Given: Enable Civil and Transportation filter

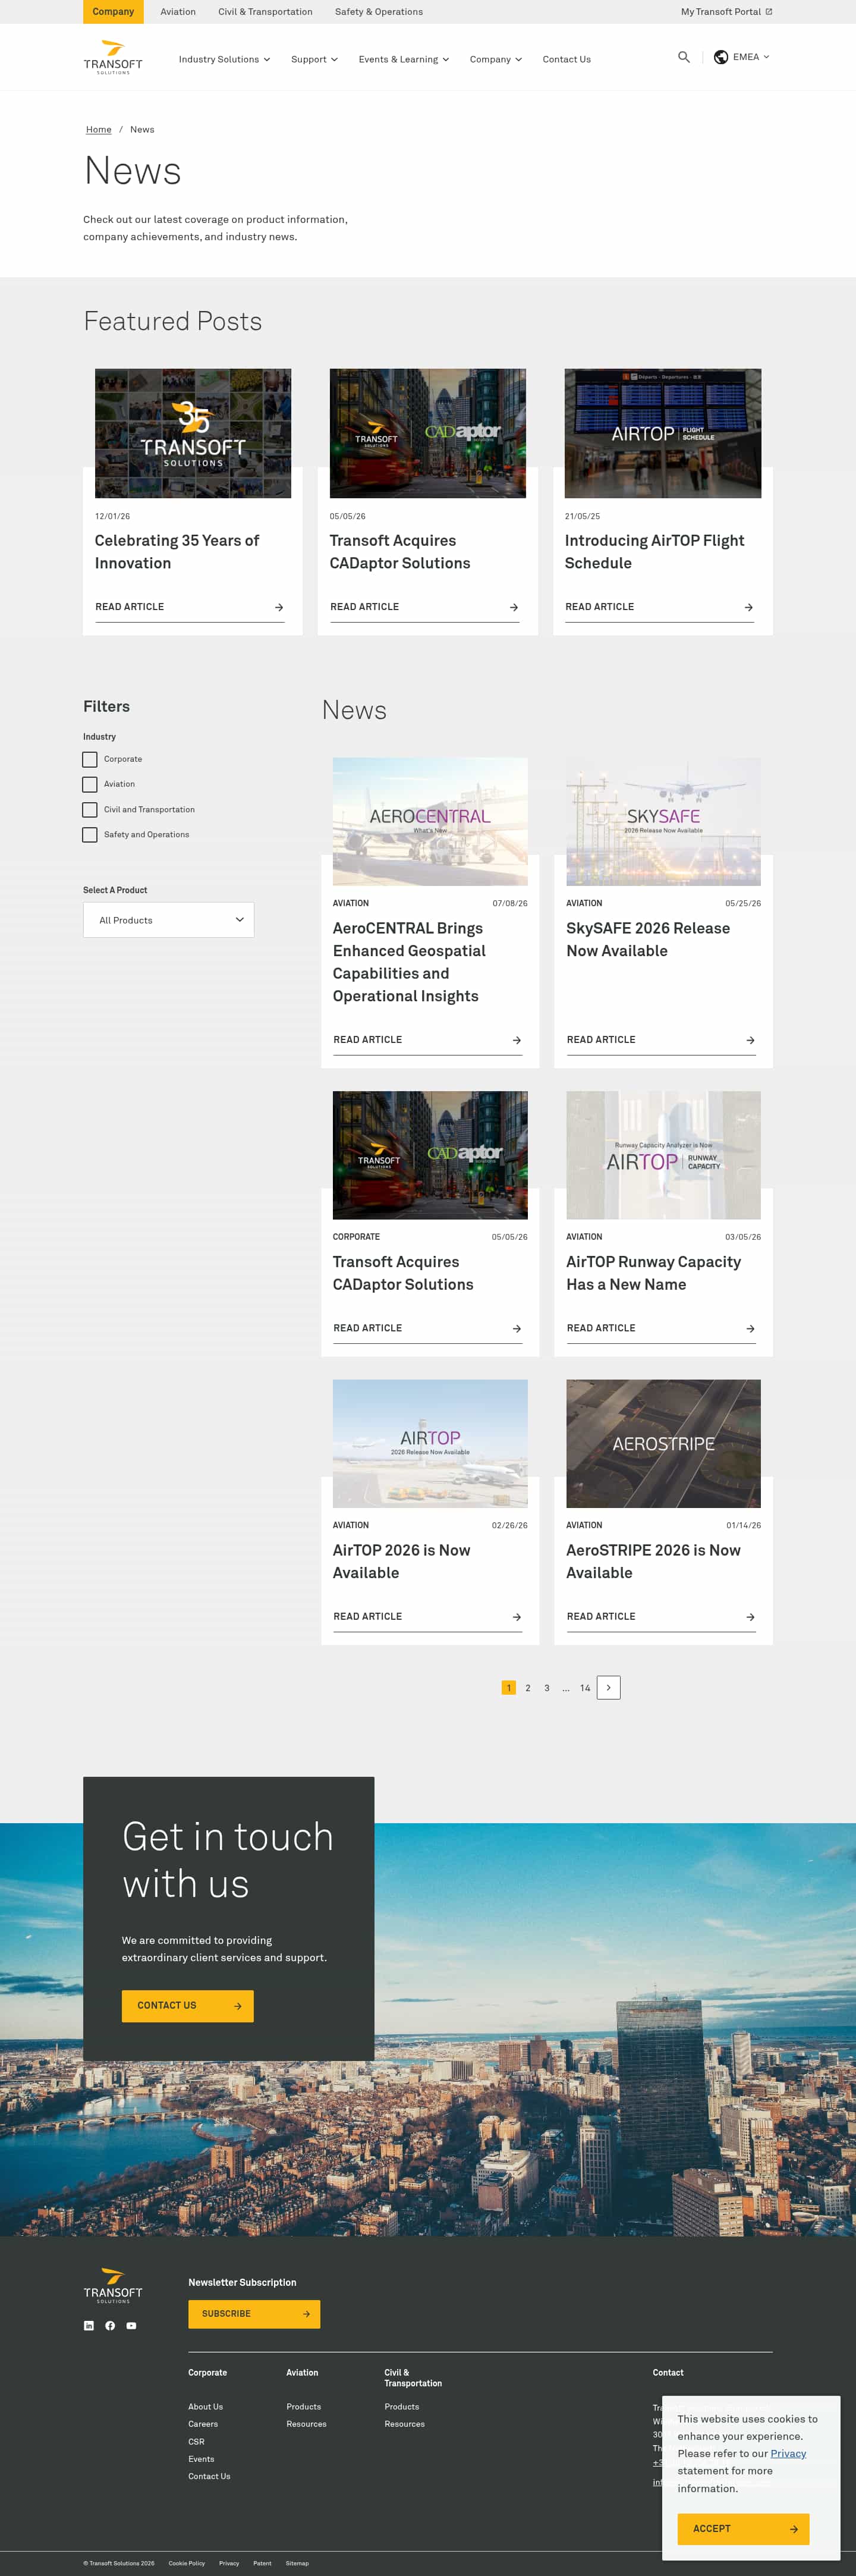Looking at the screenshot, I should tap(90, 809).
